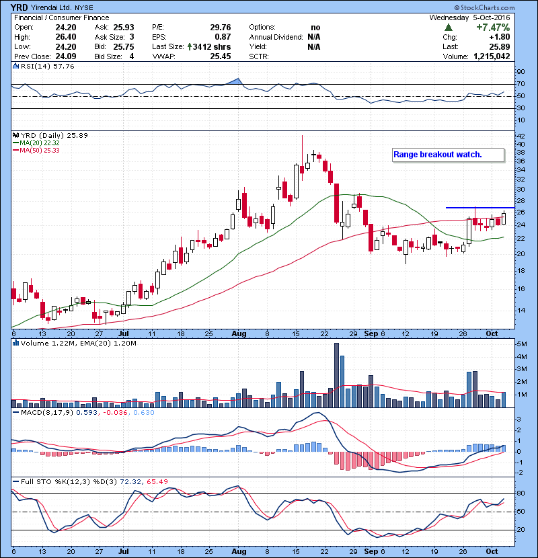Click the Last Size 3412 shrs value
The height and width of the screenshot is (558, 538).
pos(211,46)
